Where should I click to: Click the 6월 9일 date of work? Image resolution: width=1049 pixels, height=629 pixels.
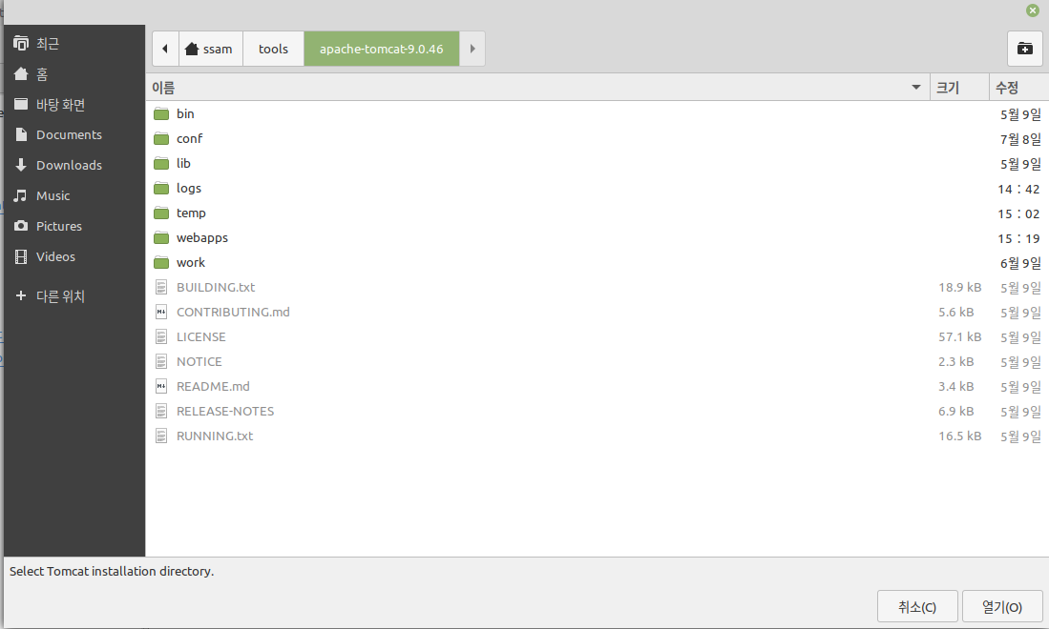pos(1021,263)
